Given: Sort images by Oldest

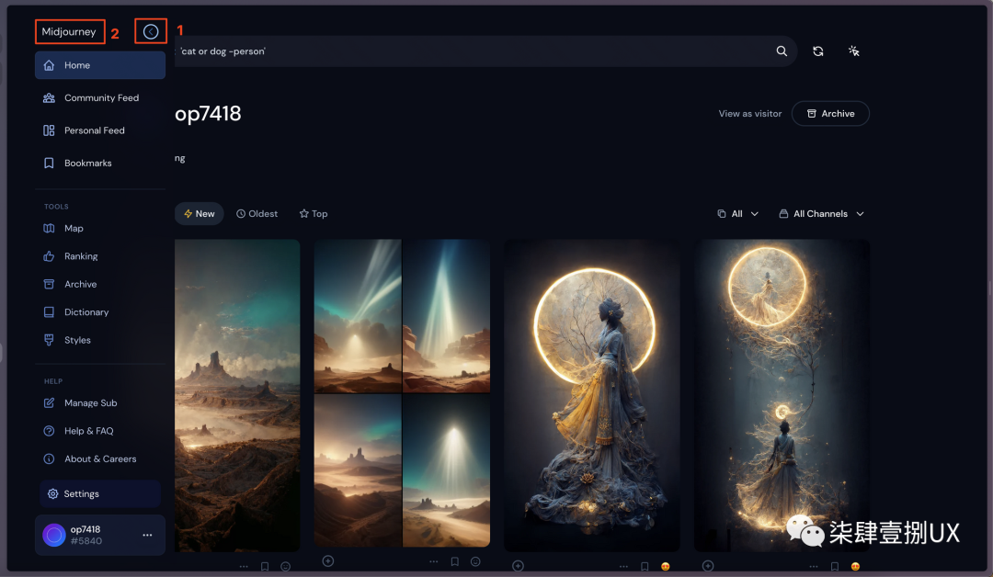Looking at the screenshot, I should [x=257, y=214].
